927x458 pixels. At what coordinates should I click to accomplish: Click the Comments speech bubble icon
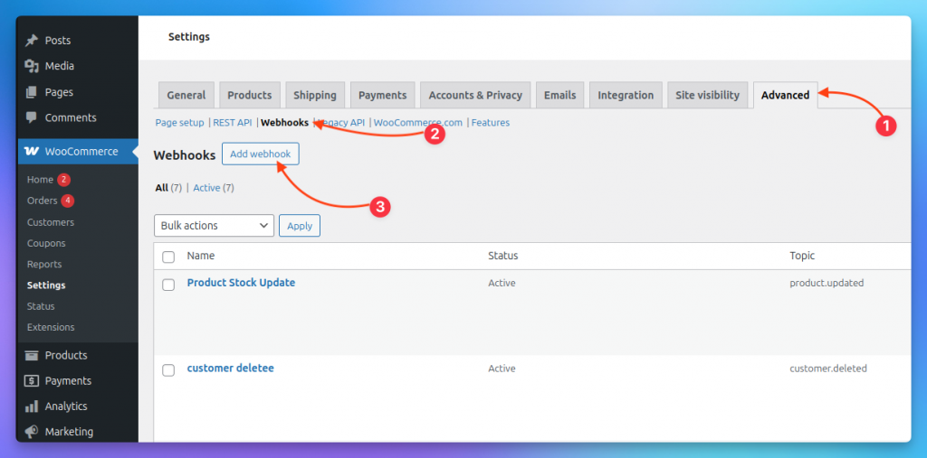32,117
